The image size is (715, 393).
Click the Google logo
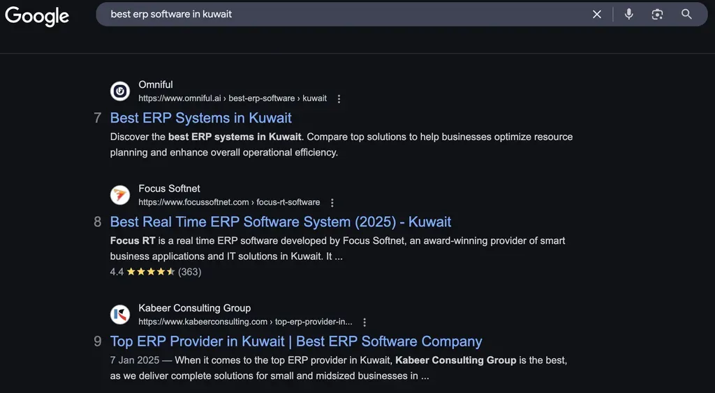[x=37, y=17]
